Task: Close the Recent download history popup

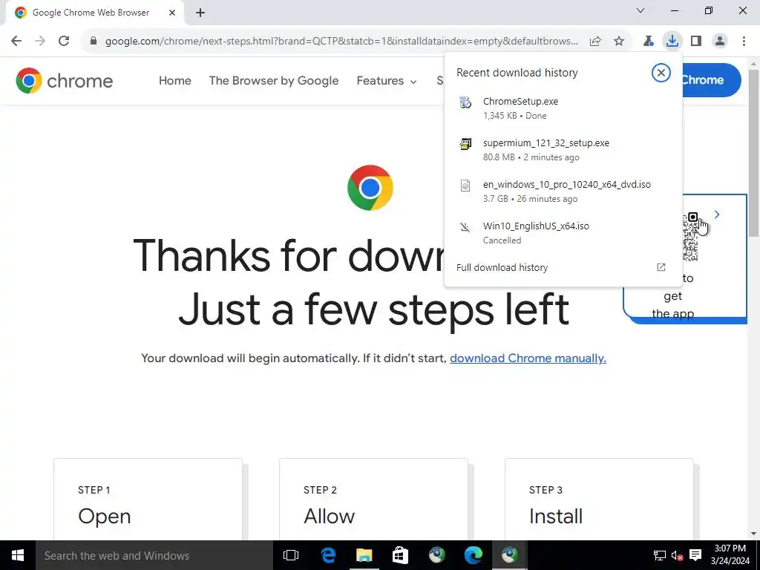Action: tap(661, 73)
